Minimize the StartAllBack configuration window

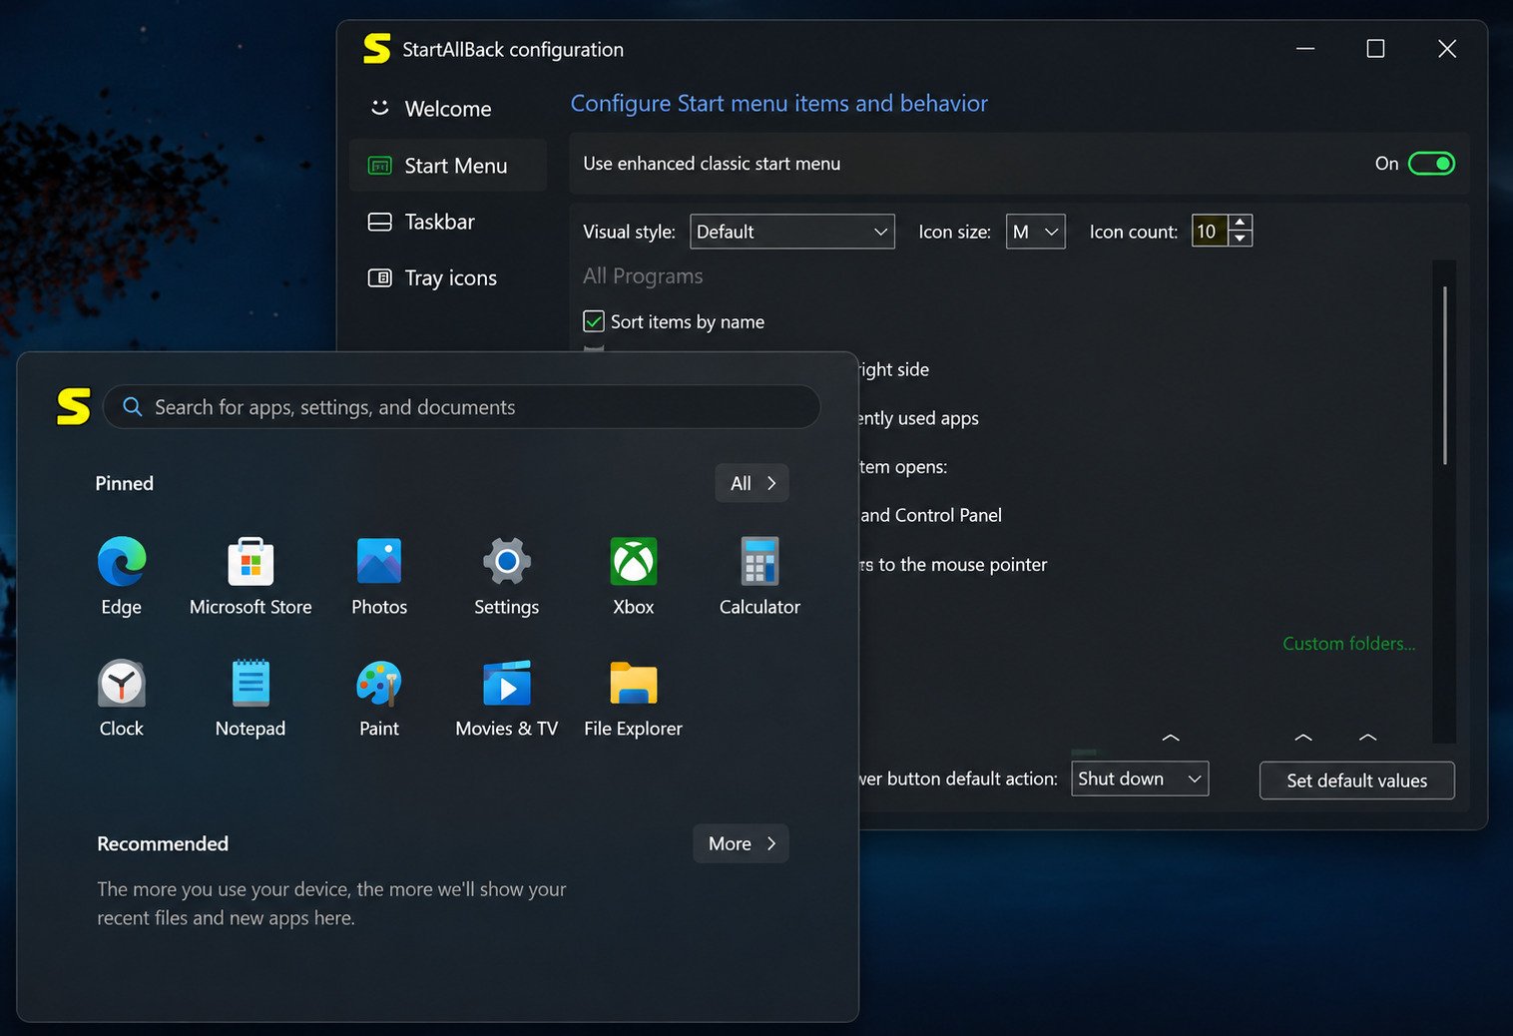click(1305, 49)
